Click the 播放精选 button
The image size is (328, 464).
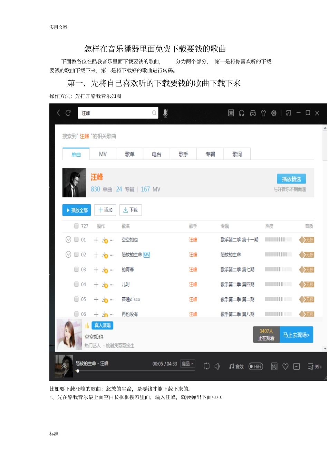point(291,179)
